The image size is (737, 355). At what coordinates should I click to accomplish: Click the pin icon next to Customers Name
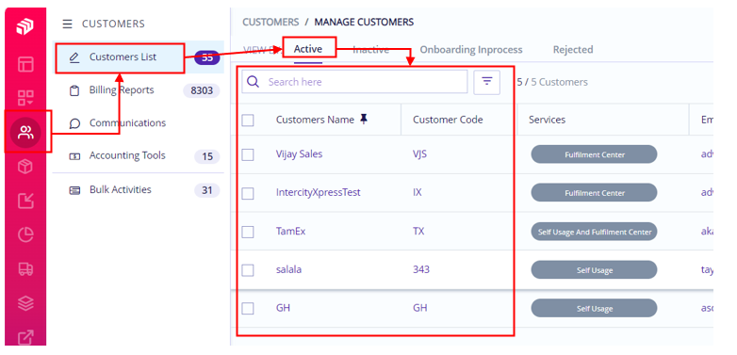click(364, 120)
